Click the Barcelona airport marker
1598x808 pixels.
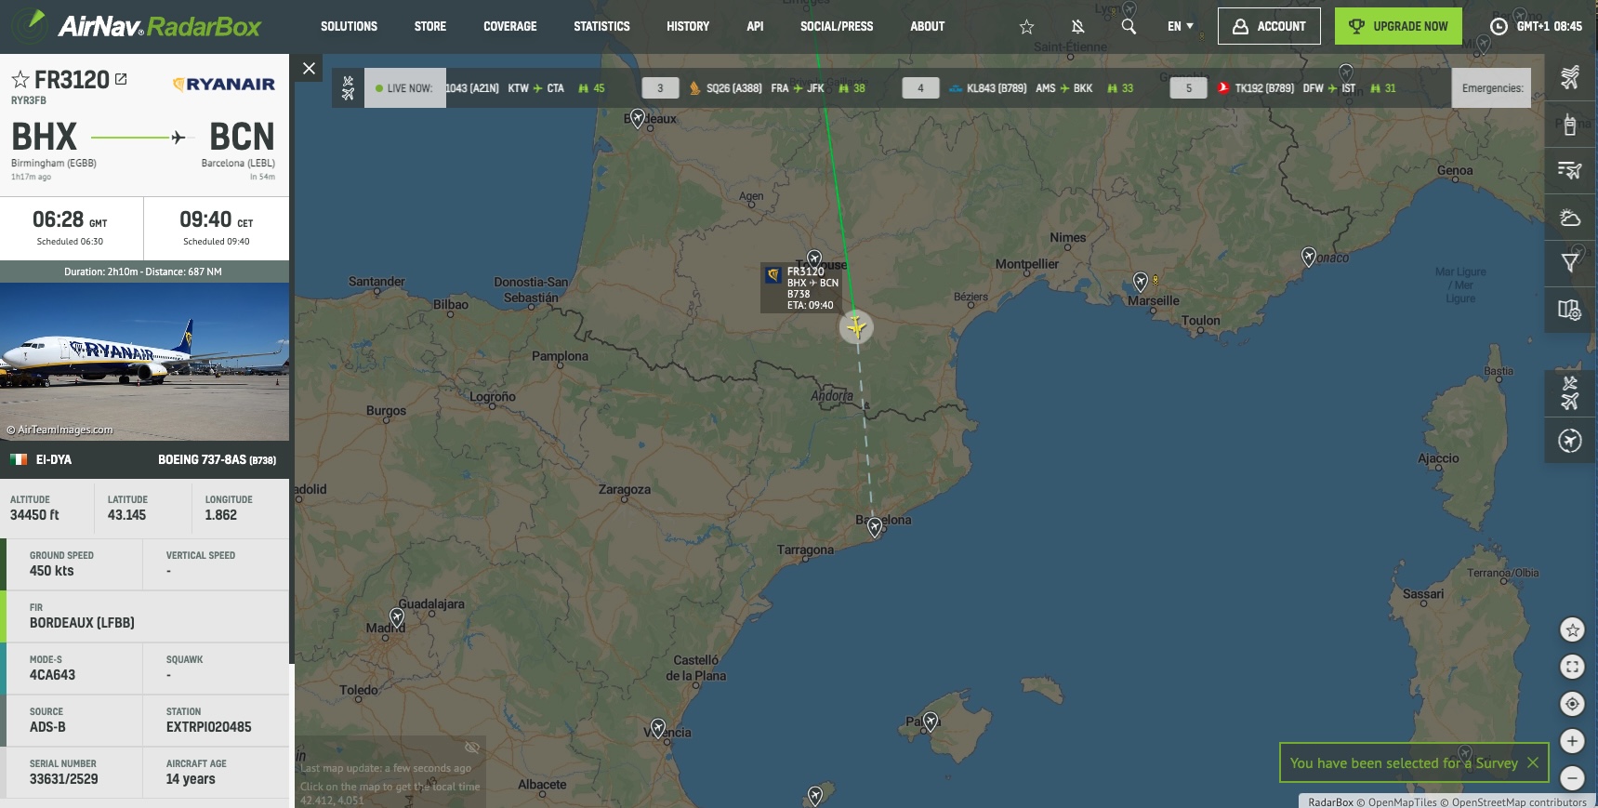click(x=875, y=528)
